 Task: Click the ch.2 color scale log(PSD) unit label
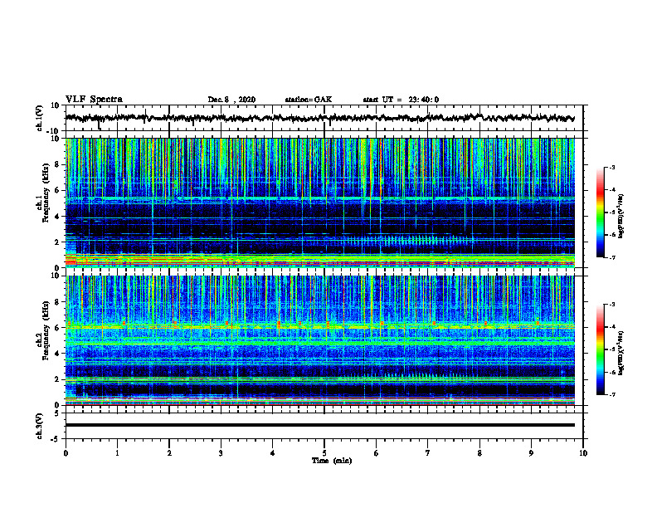pos(621,353)
